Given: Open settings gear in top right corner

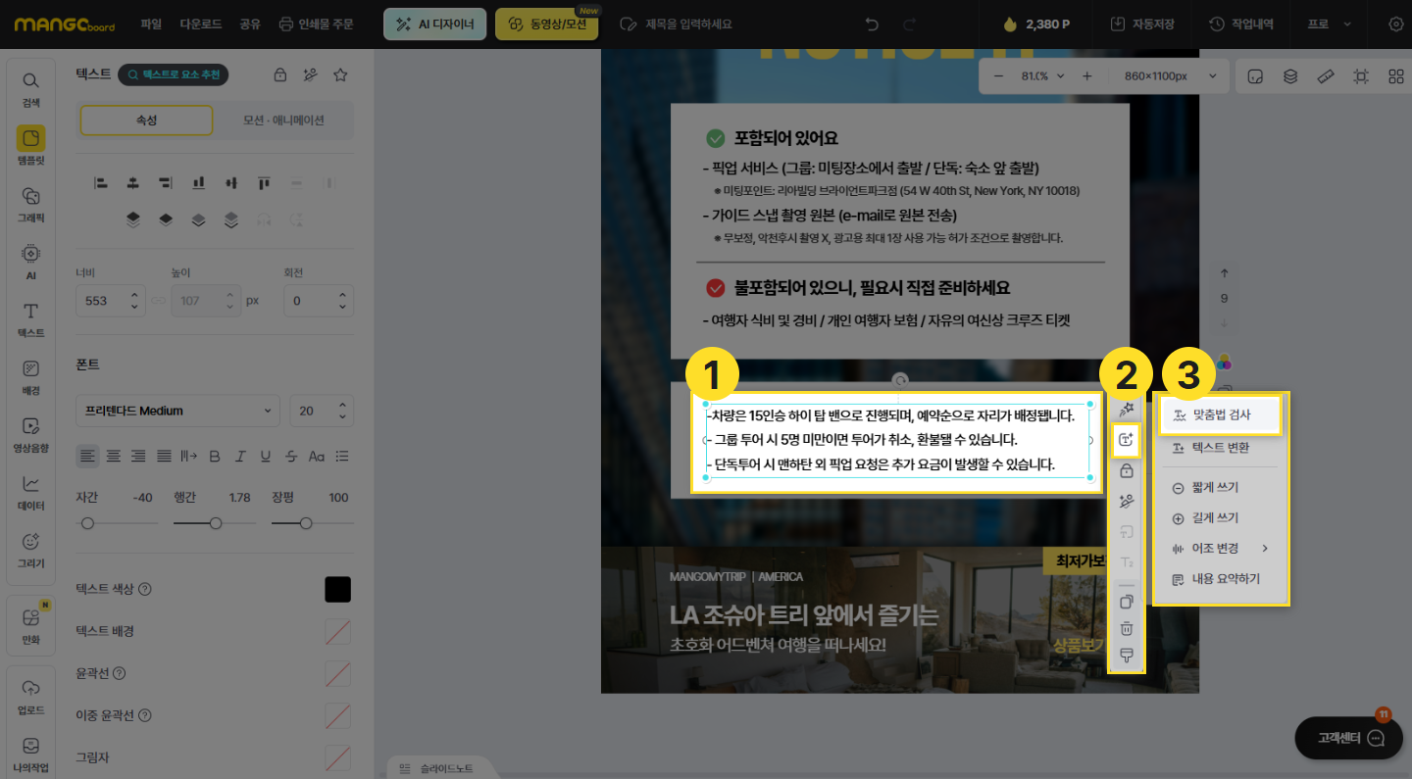Looking at the screenshot, I should (x=1396, y=24).
